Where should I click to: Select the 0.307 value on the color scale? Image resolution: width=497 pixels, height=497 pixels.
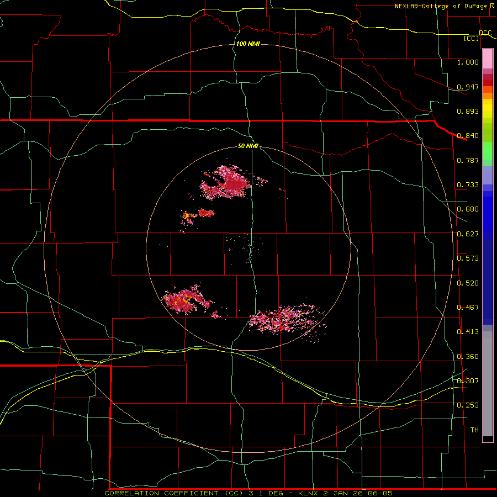[x=468, y=381]
